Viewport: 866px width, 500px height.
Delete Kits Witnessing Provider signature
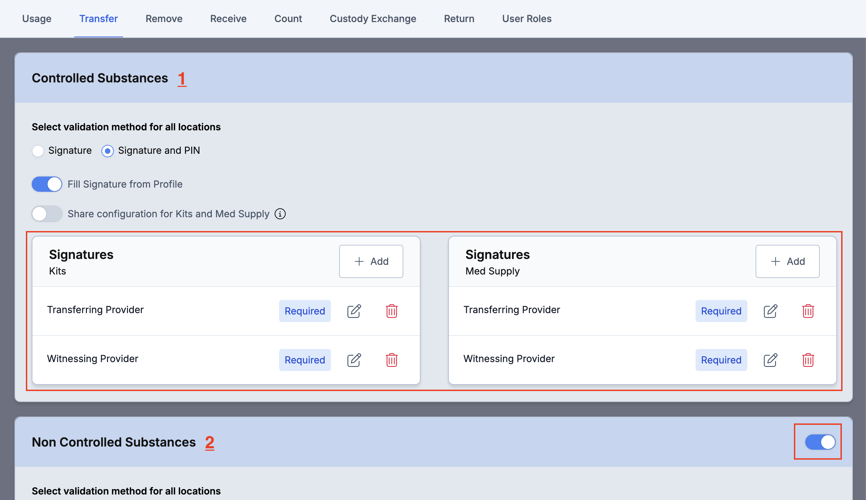click(x=392, y=360)
